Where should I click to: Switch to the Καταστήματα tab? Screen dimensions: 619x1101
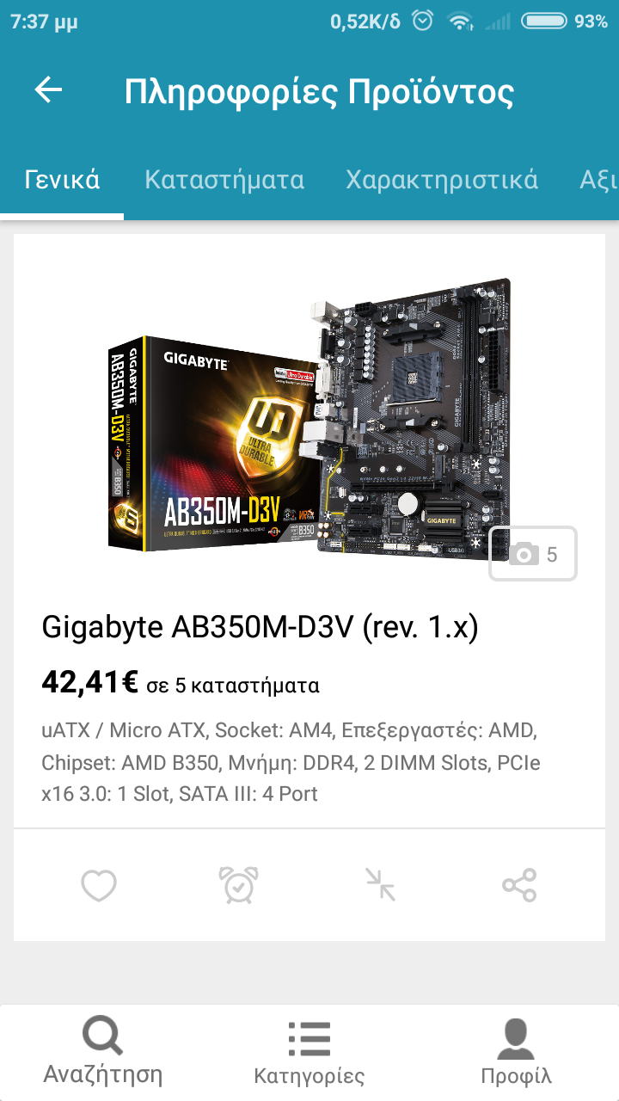[224, 180]
